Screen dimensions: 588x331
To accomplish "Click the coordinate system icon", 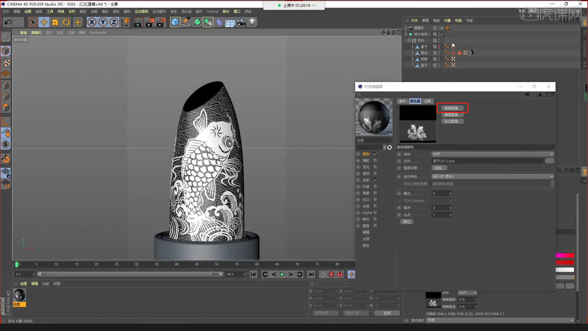I will [x=125, y=22].
